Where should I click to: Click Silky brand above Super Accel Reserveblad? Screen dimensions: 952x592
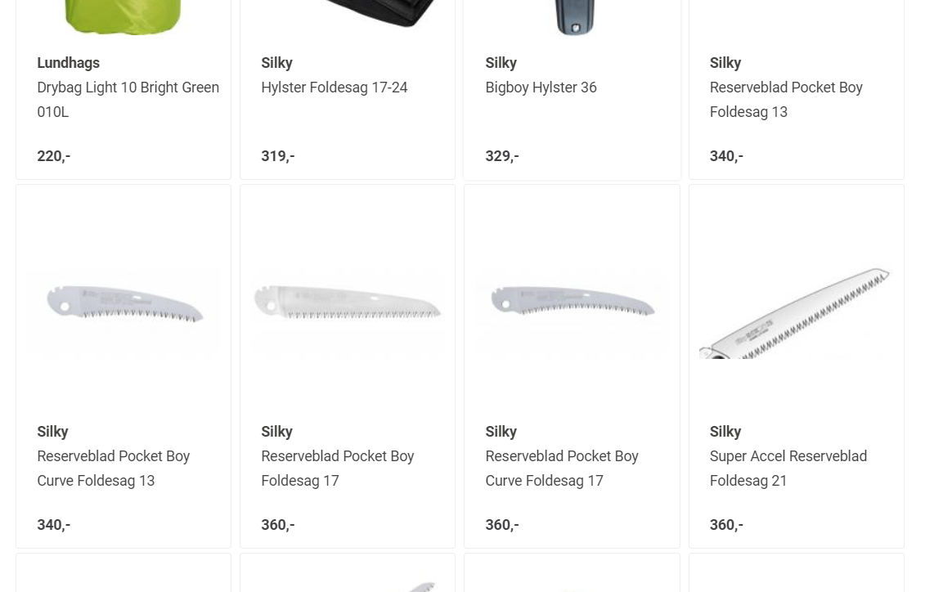tap(725, 432)
